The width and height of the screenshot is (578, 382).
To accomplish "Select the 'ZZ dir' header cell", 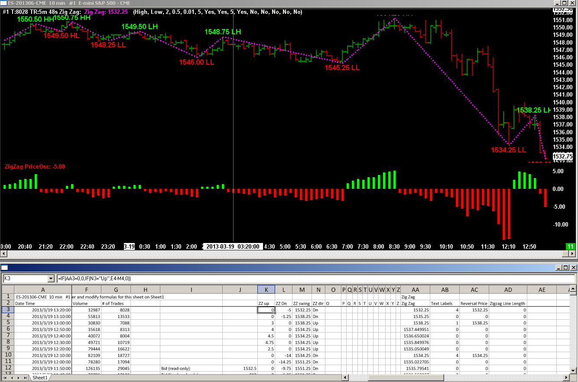I will (x=318, y=304).
